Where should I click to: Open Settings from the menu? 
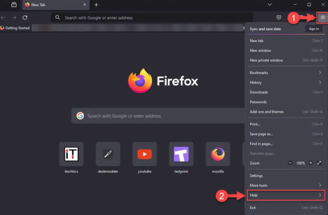pyautogui.click(x=286, y=176)
